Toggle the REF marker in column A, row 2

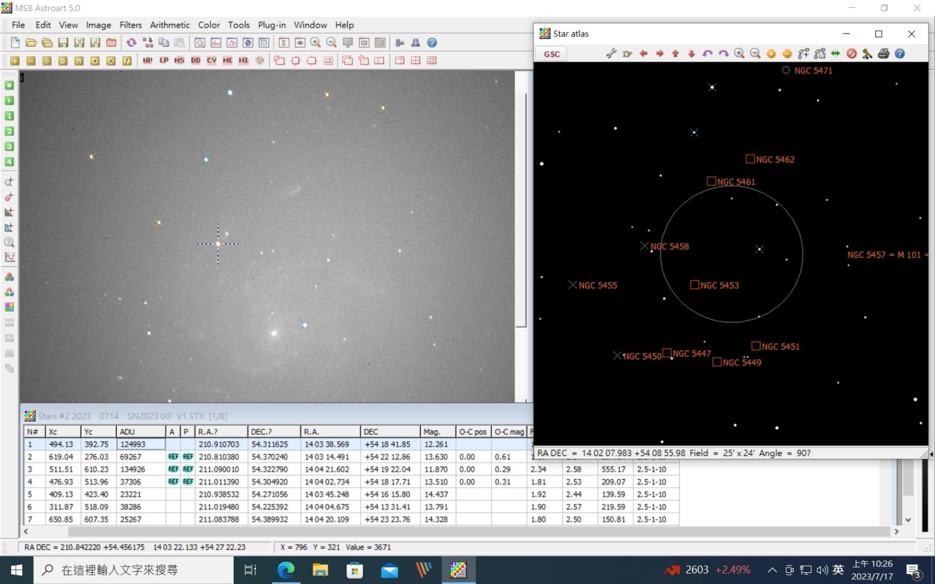[173, 457]
